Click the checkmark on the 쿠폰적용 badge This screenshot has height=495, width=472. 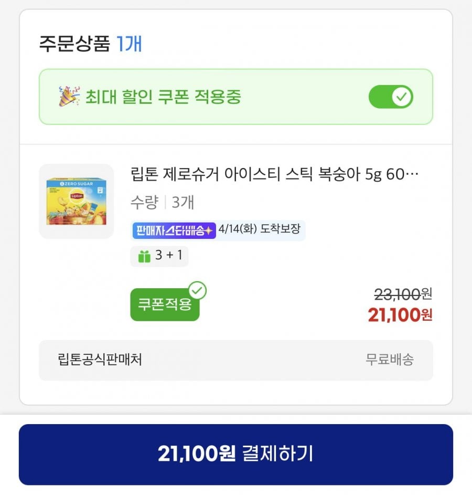pyautogui.click(x=197, y=290)
